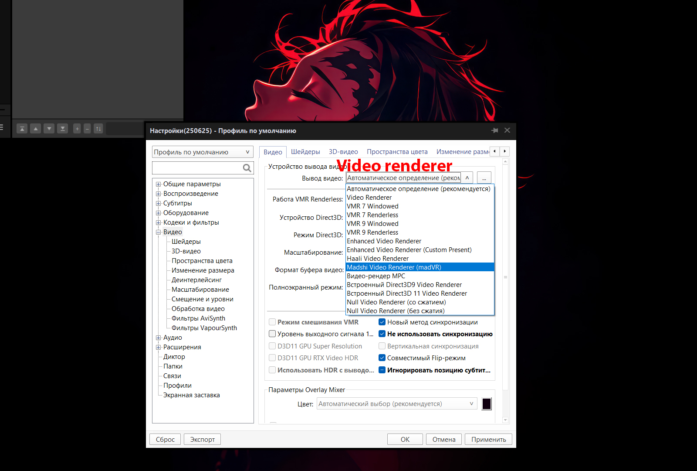Screen dimensions: 697x471
Task: Collapse the 'Видео' tree node
Action: click(x=159, y=232)
